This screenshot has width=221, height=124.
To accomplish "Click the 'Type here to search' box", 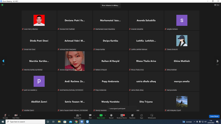I will click(25, 122).
